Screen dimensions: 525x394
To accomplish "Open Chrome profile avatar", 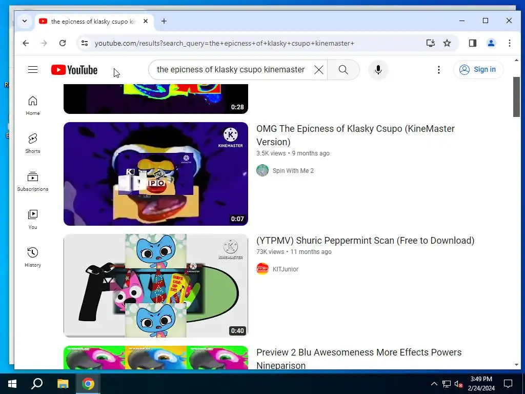I will click(491, 43).
